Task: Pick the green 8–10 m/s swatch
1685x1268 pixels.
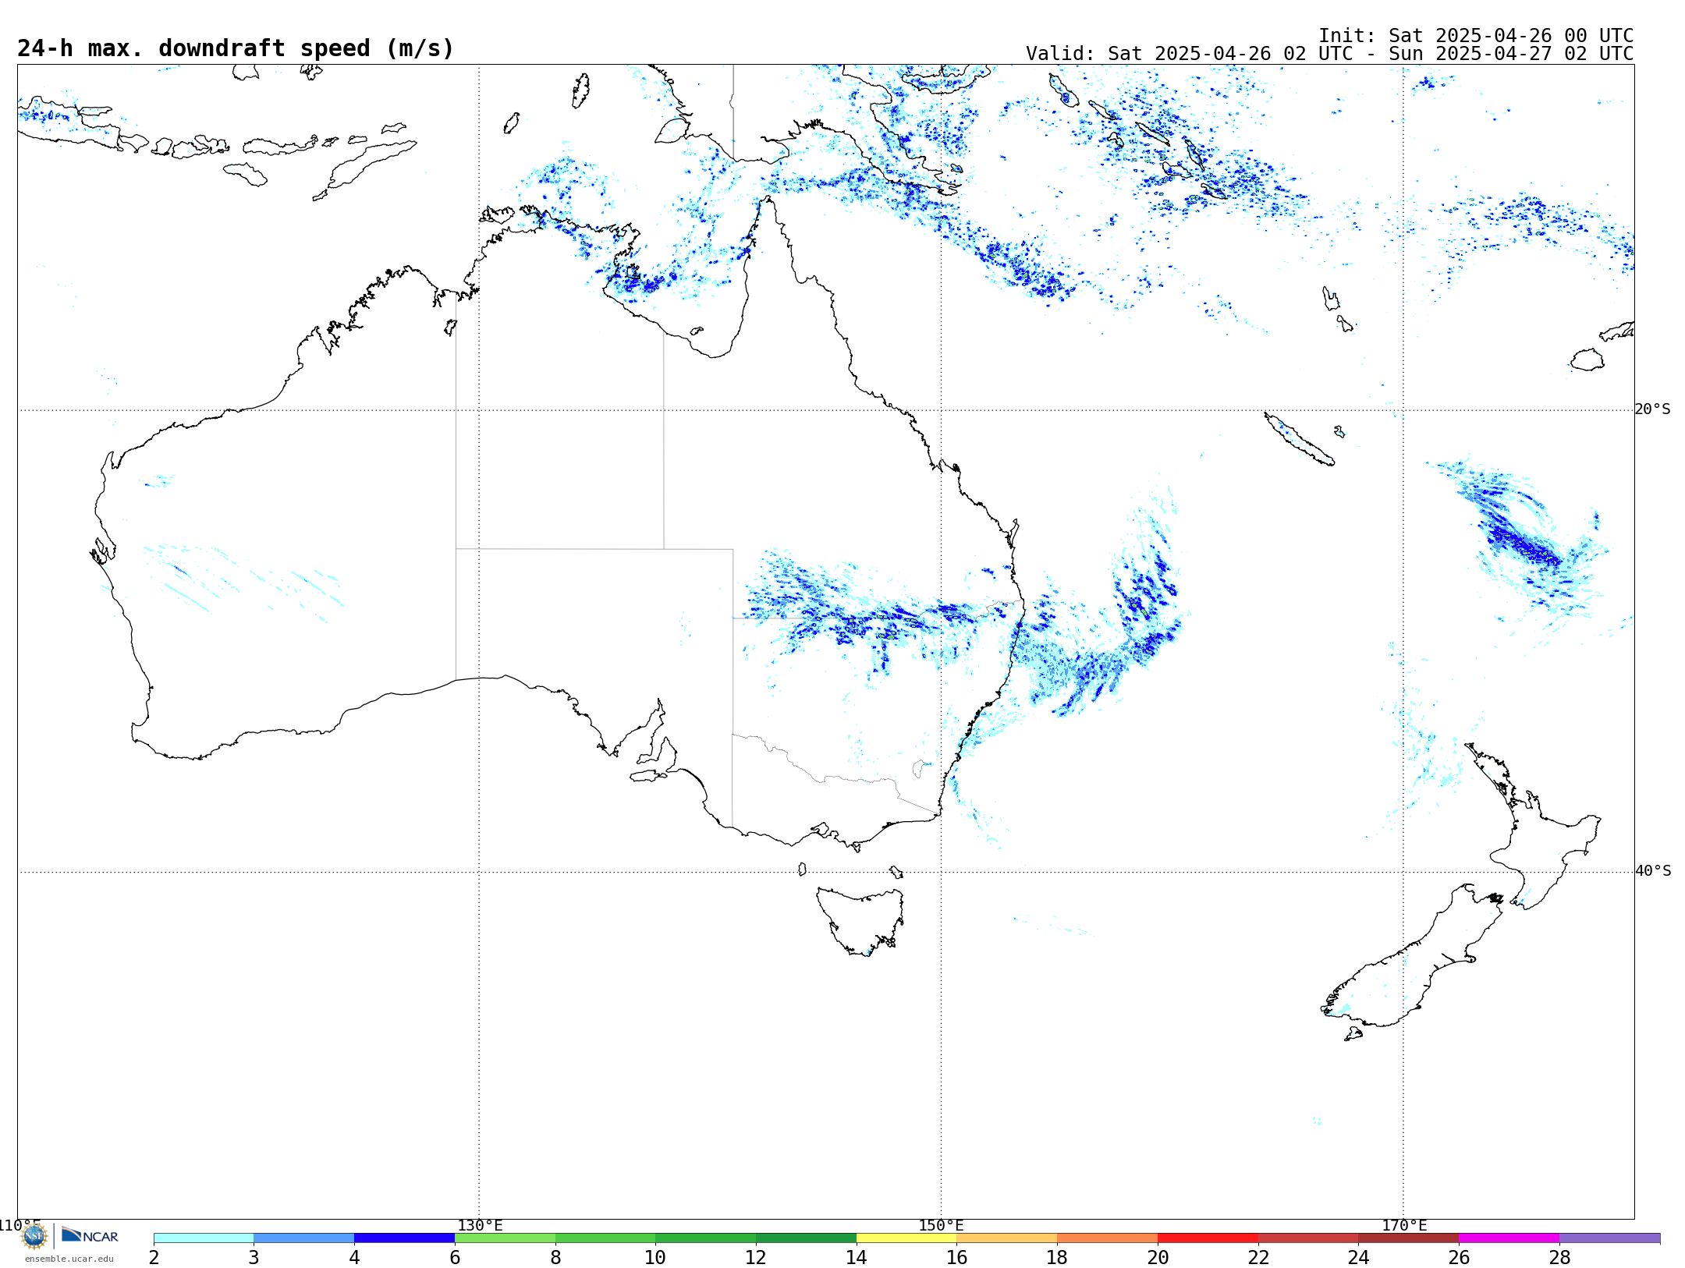Action: 605,1238
